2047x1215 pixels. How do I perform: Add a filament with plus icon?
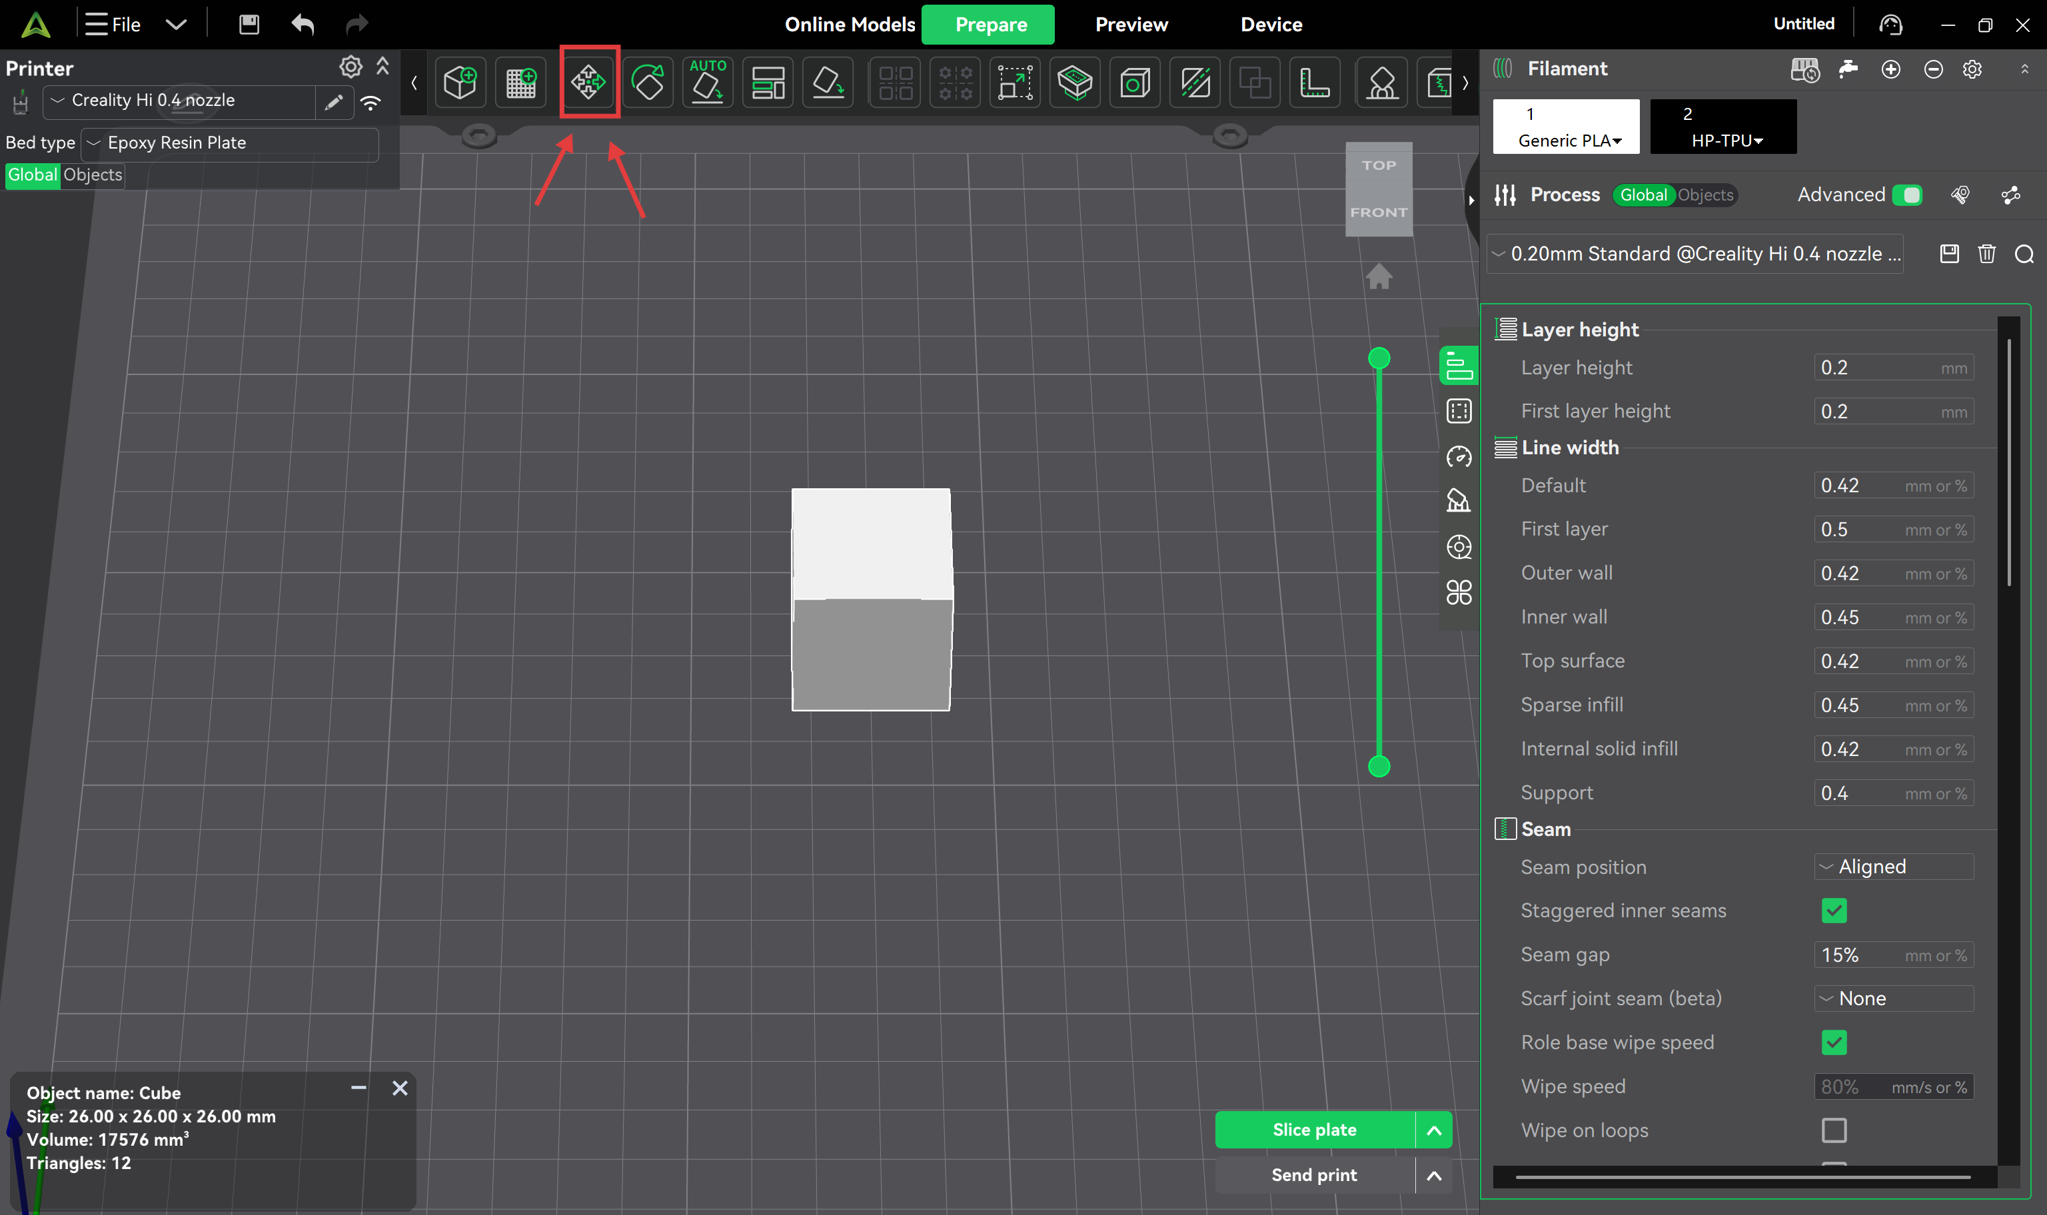pyautogui.click(x=1890, y=69)
